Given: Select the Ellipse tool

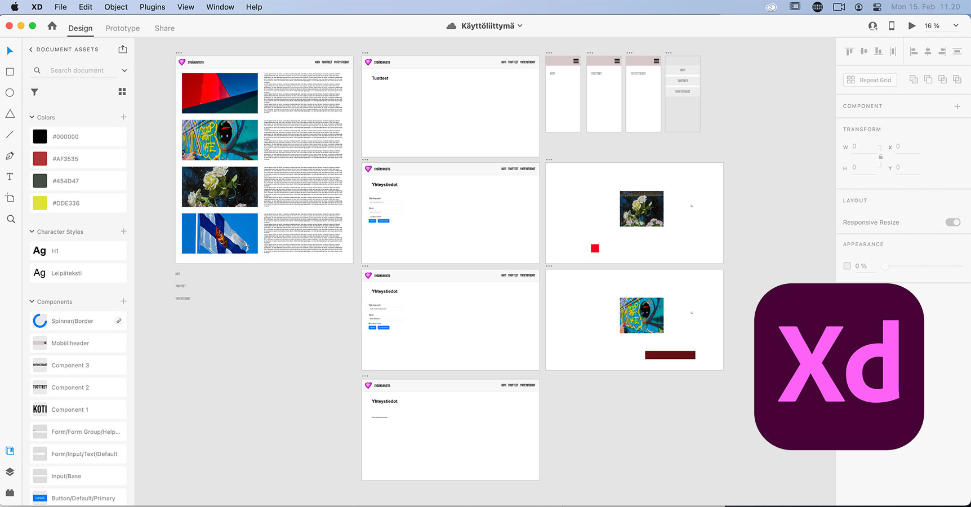Looking at the screenshot, I should [x=10, y=92].
